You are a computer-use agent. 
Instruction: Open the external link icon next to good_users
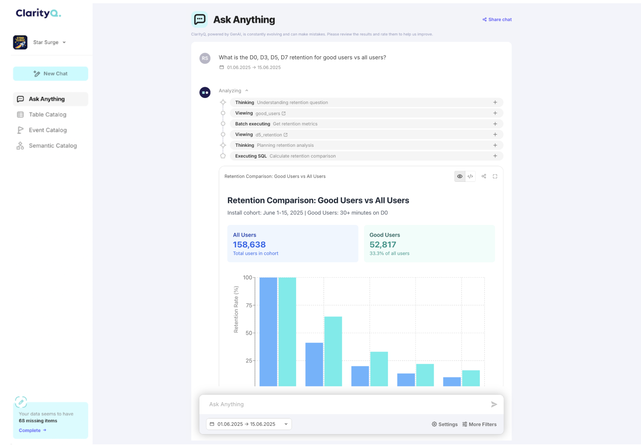pos(284,114)
